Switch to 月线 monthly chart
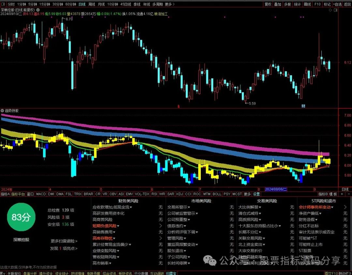The width and height of the screenshot is (352, 275). coord(101,4)
